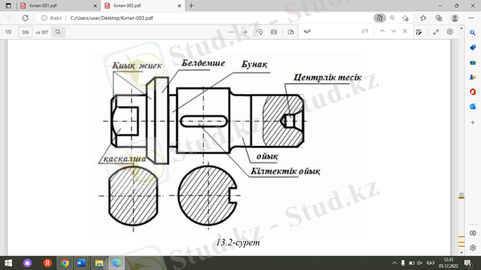
Task: Click the vertical scrollbar thumb
Action: pos(461,196)
